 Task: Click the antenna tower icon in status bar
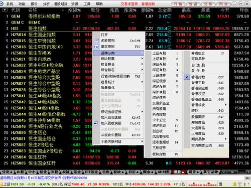[240, 184]
